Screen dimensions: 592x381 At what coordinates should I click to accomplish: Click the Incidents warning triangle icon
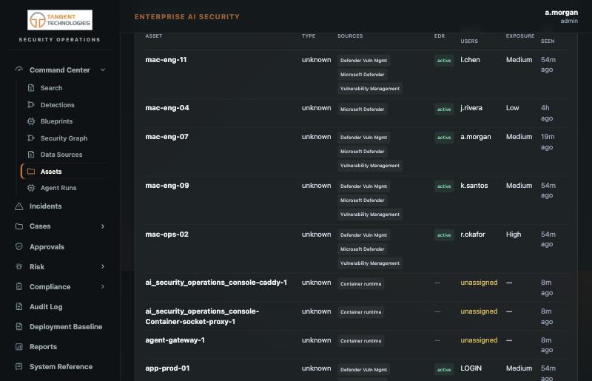(x=19, y=206)
